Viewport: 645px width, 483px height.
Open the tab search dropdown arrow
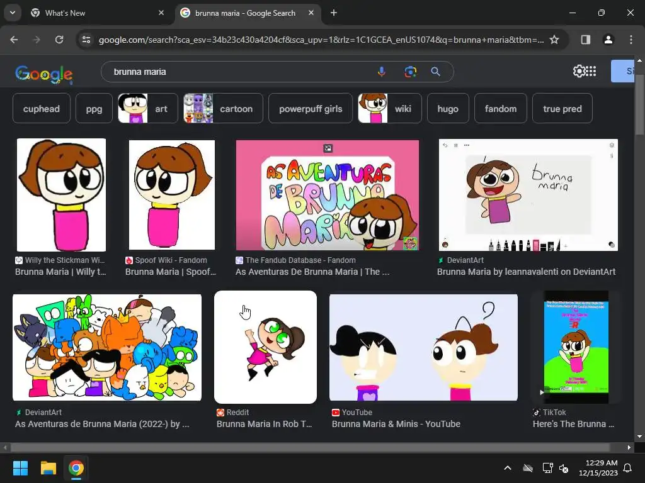click(x=13, y=13)
